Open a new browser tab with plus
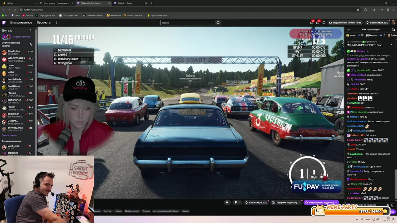Viewport: 397px width, 223px height. [152, 3]
